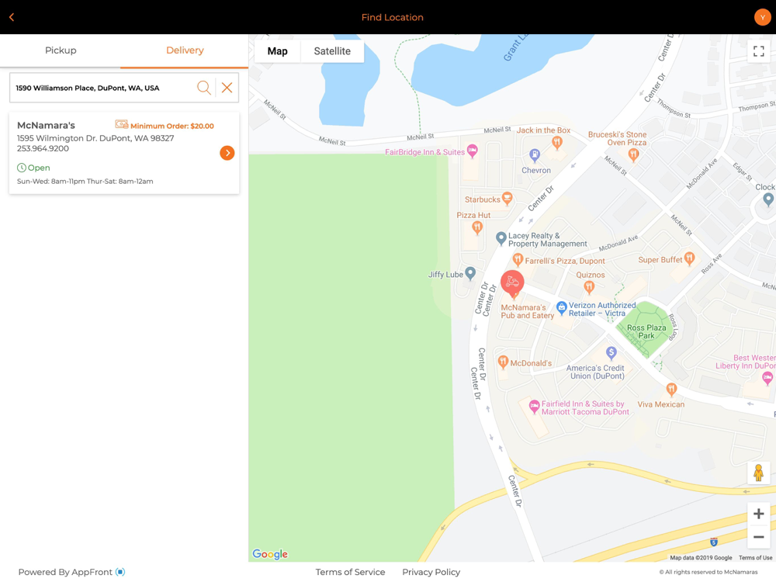The image size is (776, 582).
Task: Click the Verizon Authorized Retailer shopping pin
Action: point(561,308)
